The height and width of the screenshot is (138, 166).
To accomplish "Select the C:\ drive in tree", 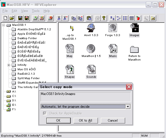I will 14,96.
